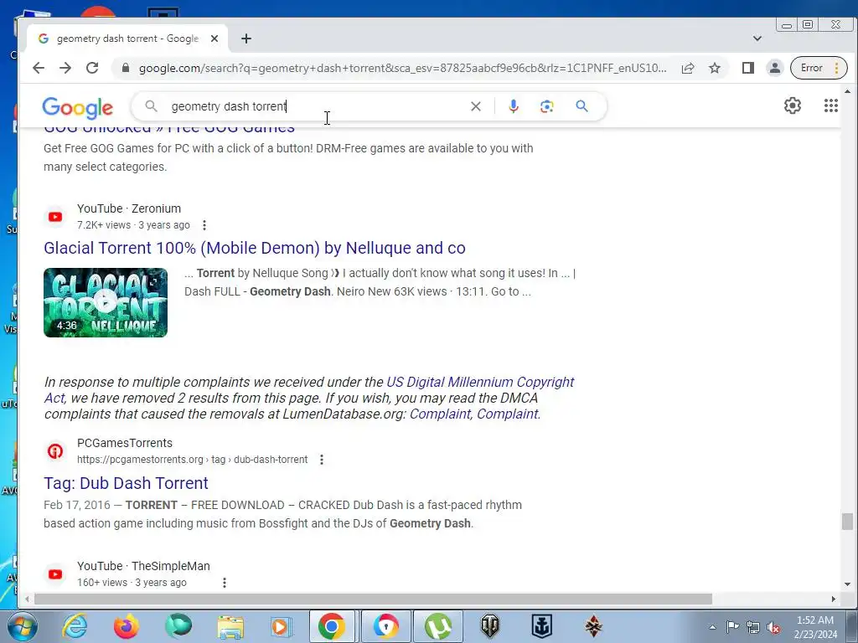This screenshot has width=858, height=643.
Task: Open options for PCGamesTorrents result
Action: coord(322,460)
